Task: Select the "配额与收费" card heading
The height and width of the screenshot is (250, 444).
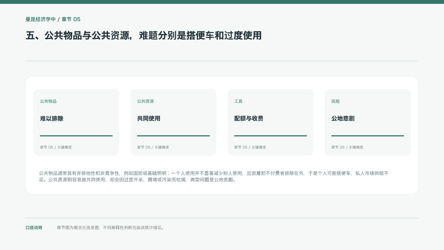Action: click(249, 119)
